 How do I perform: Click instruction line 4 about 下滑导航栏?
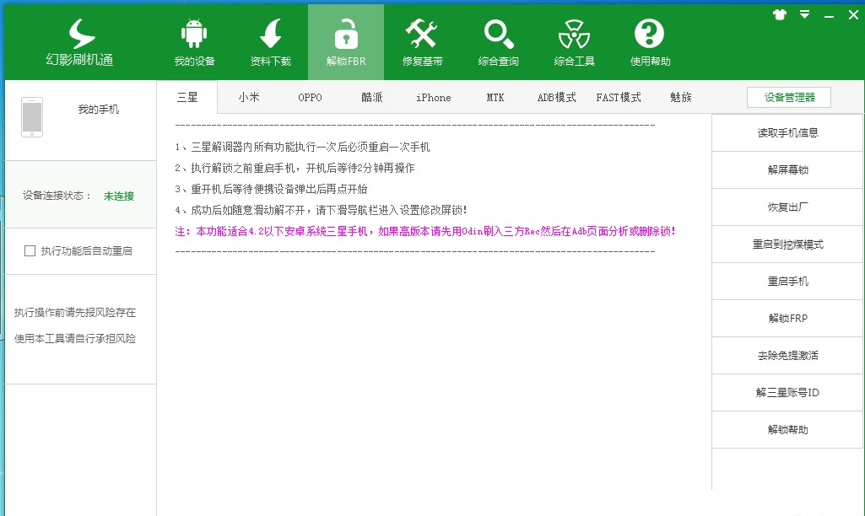(x=321, y=209)
